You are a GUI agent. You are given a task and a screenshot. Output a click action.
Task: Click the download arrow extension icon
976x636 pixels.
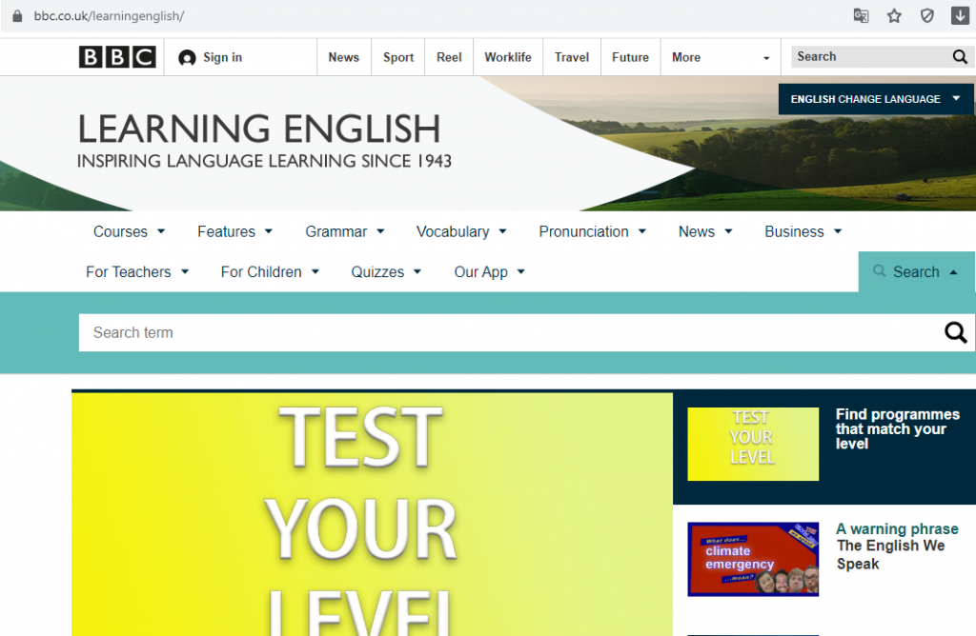tap(960, 15)
